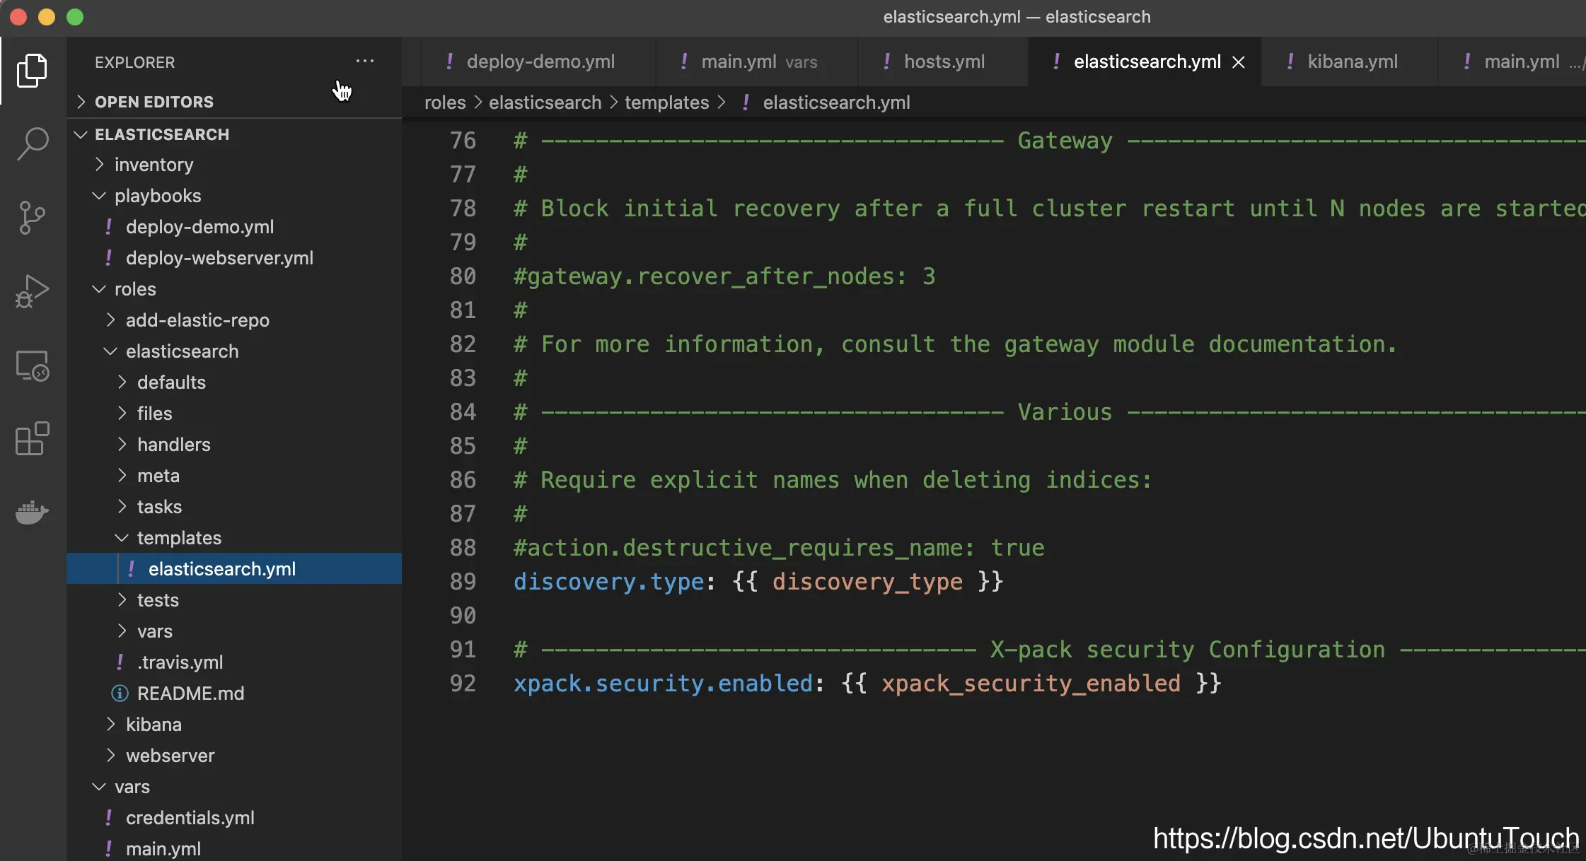Open README.md from the explorer
Screen dimensions: 1586x861
pos(190,693)
